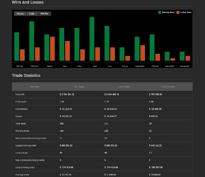Select November's green winning deals bar
The width and height of the screenshot is (205, 177).
coord(167,56)
